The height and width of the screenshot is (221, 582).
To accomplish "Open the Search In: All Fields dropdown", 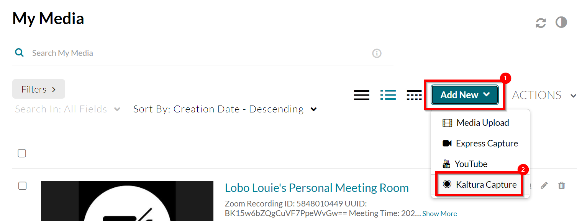I will click(x=68, y=109).
